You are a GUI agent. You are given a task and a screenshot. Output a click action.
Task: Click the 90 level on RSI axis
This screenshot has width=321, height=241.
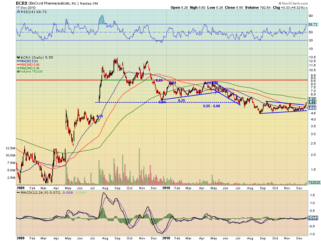point(311,16)
